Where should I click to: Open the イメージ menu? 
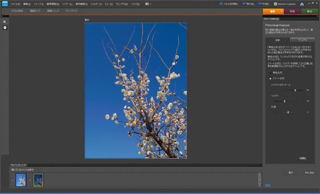click(x=38, y=4)
